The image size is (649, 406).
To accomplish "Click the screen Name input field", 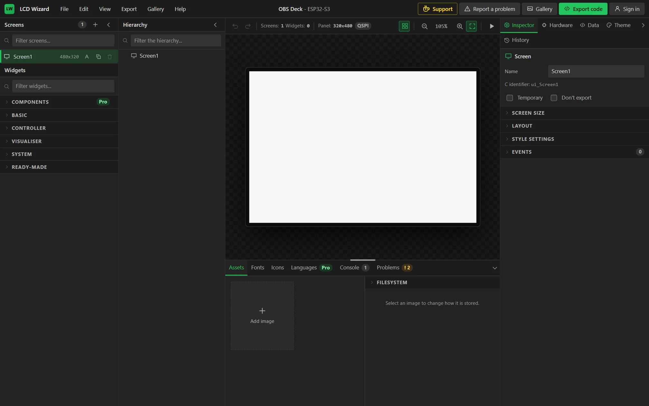I will coord(596,71).
